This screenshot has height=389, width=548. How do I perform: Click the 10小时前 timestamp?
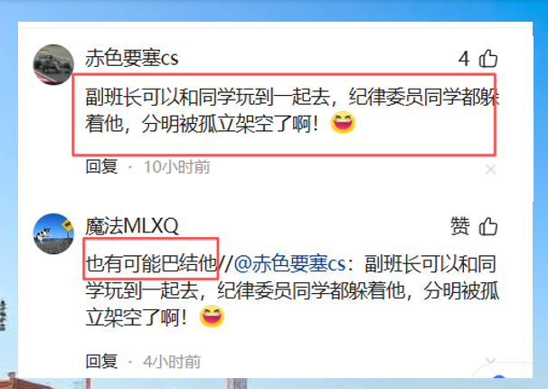pyautogui.click(x=177, y=166)
